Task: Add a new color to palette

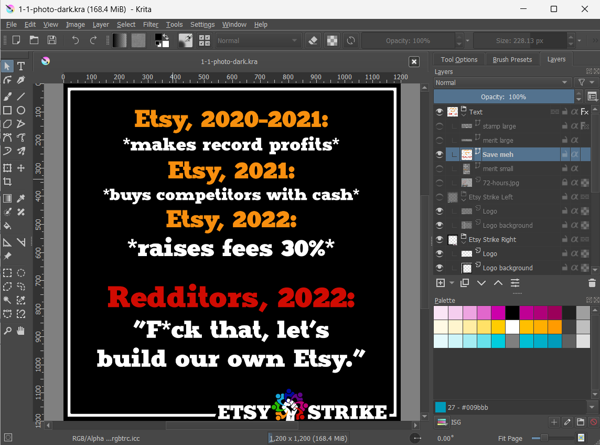Action: (554, 422)
